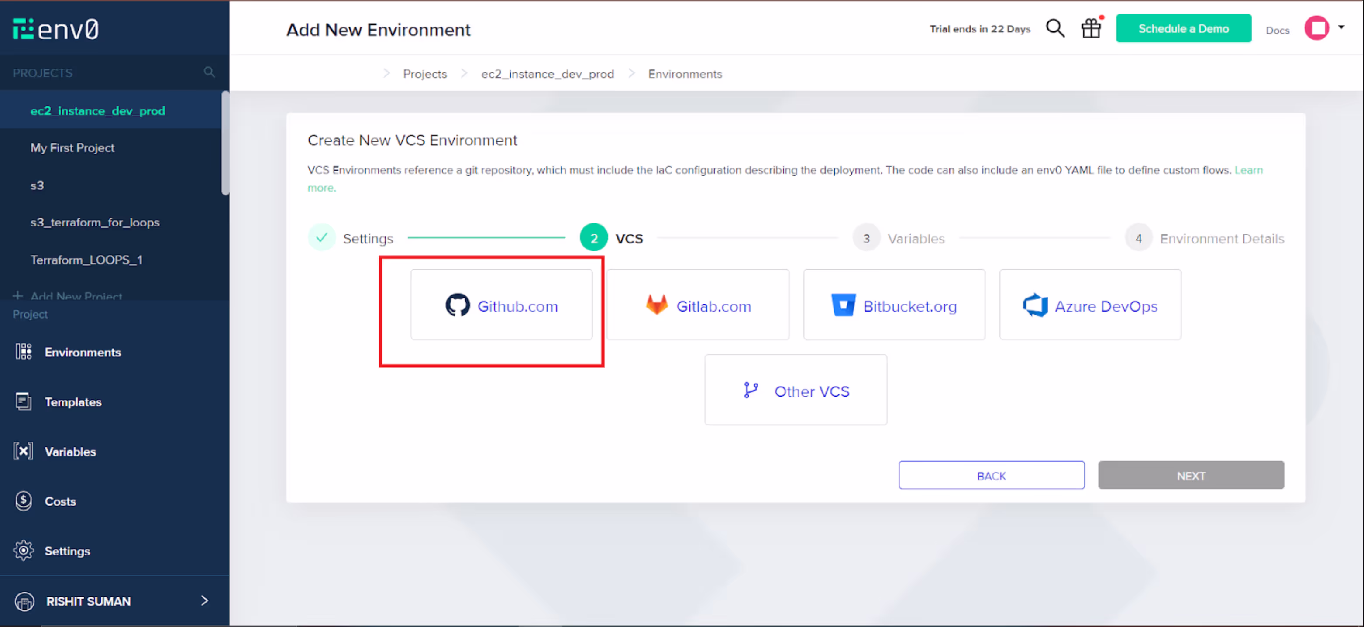Click the Templates icon in the sidebar

pos(23,401)
